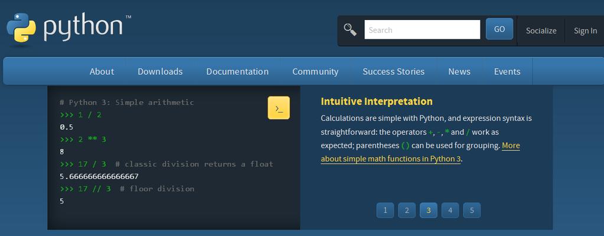Open the About menu
The image size is (604, 236).
pos(102,71)
